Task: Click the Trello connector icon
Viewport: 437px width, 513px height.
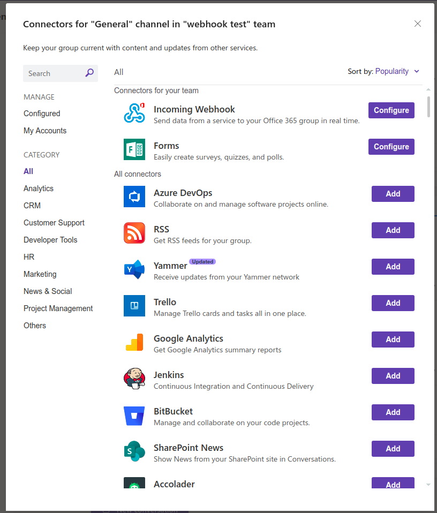Action: click(134, 306)
